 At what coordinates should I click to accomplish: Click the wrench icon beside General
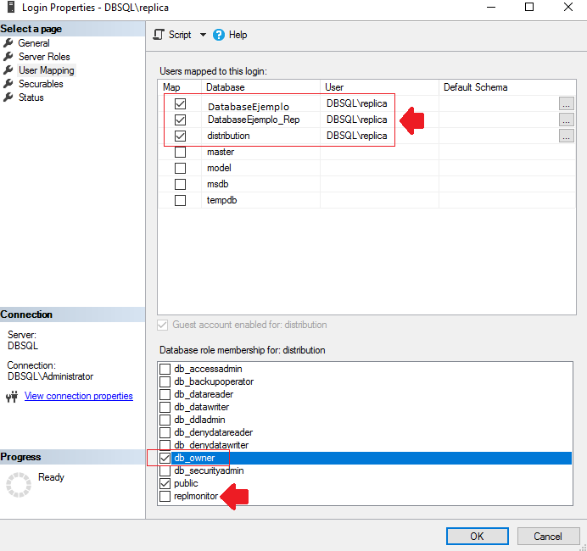tap(8, 43)
